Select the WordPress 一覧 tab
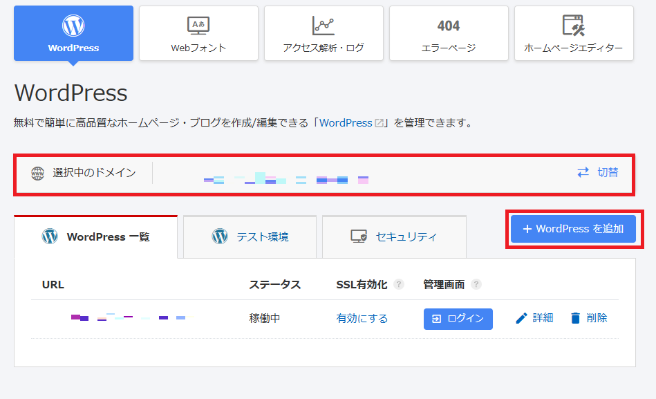Viewport: 656px width, 399px height. pyautogui.click(x=96, y=237)
